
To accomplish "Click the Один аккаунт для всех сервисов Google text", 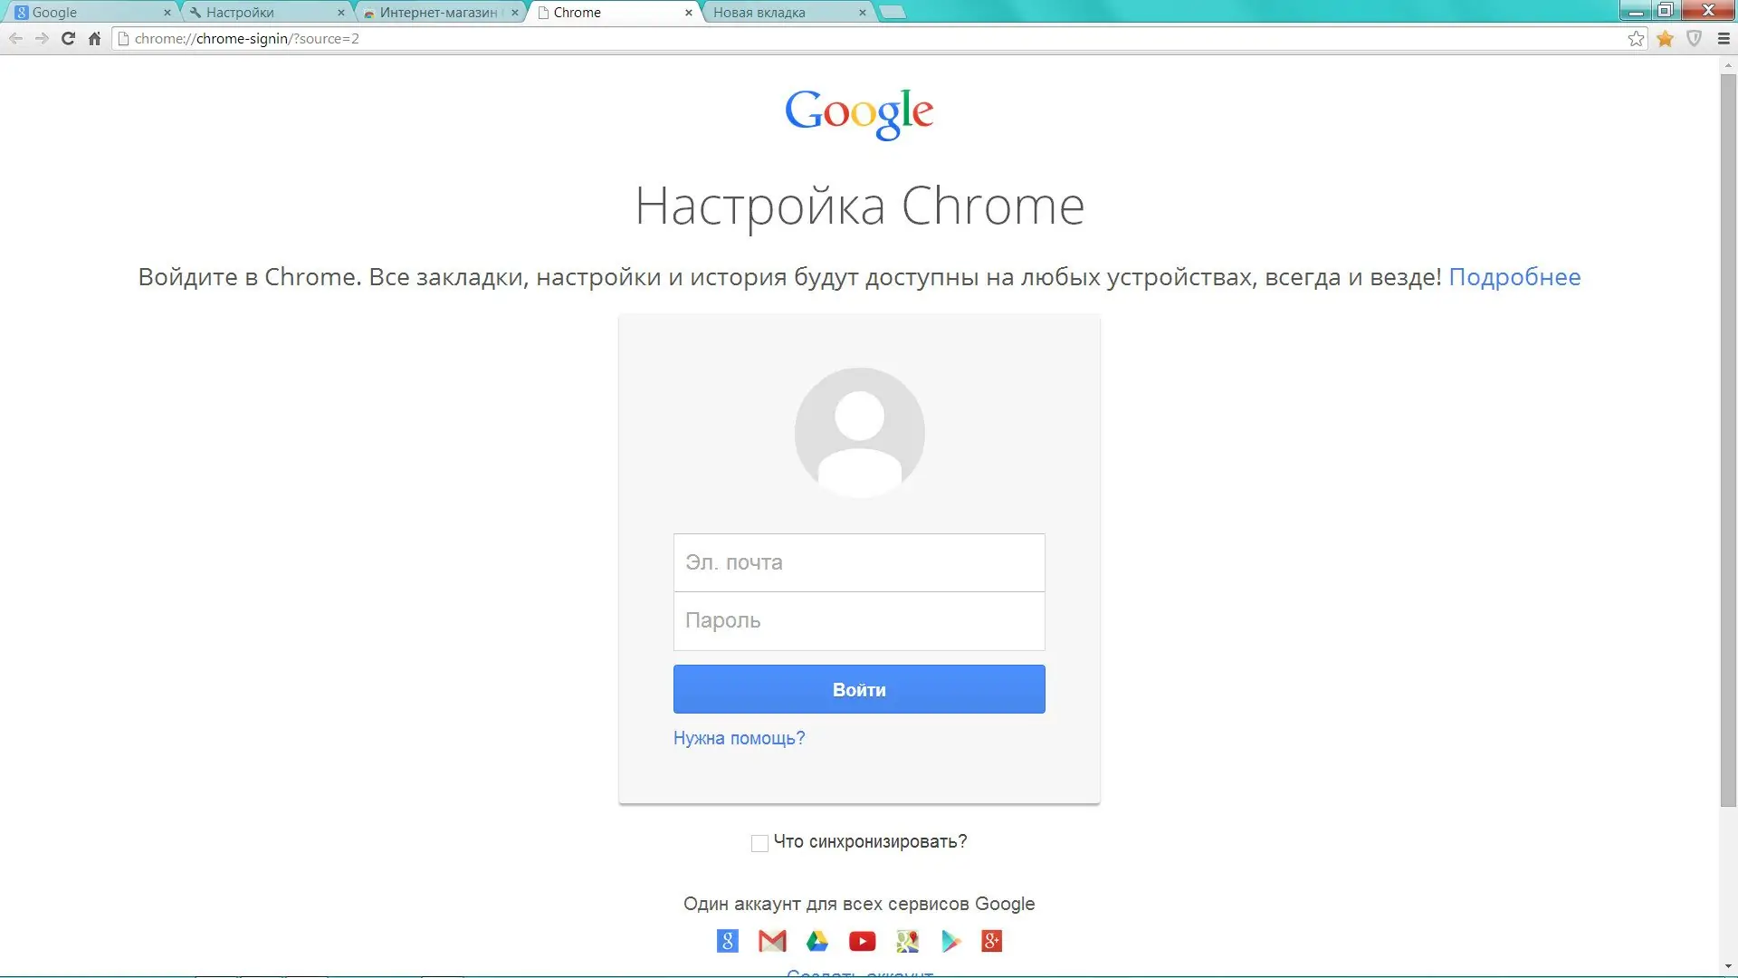I will coord(859,904).
